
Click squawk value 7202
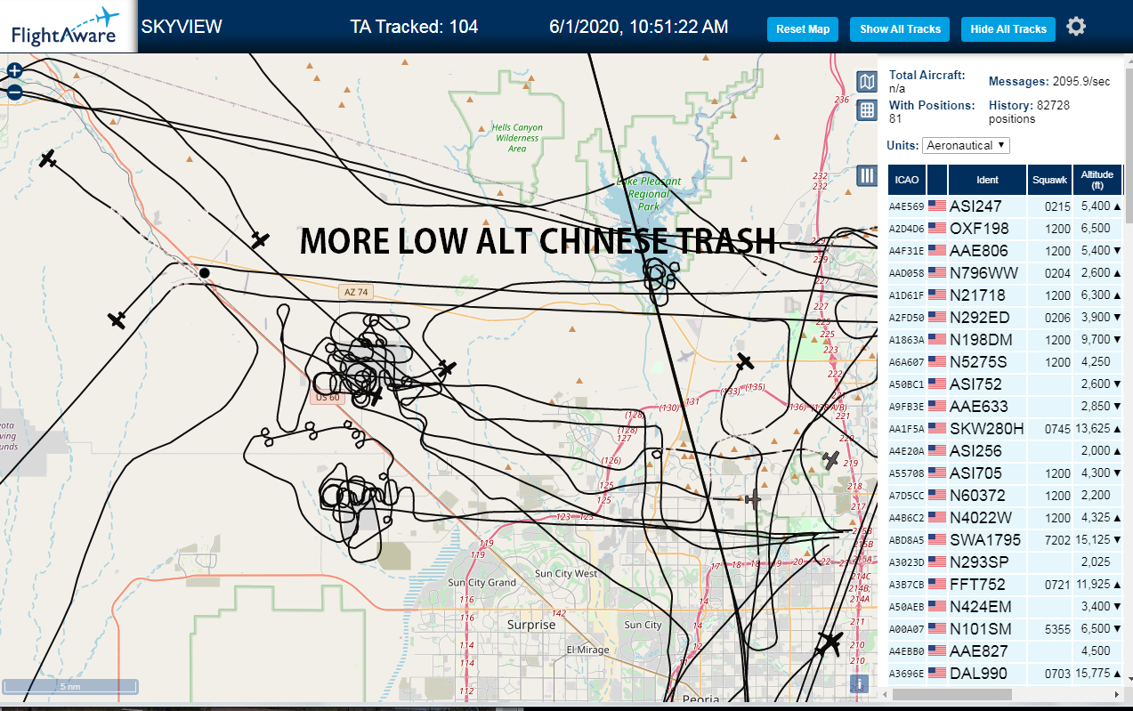[x=1057, y=540]
